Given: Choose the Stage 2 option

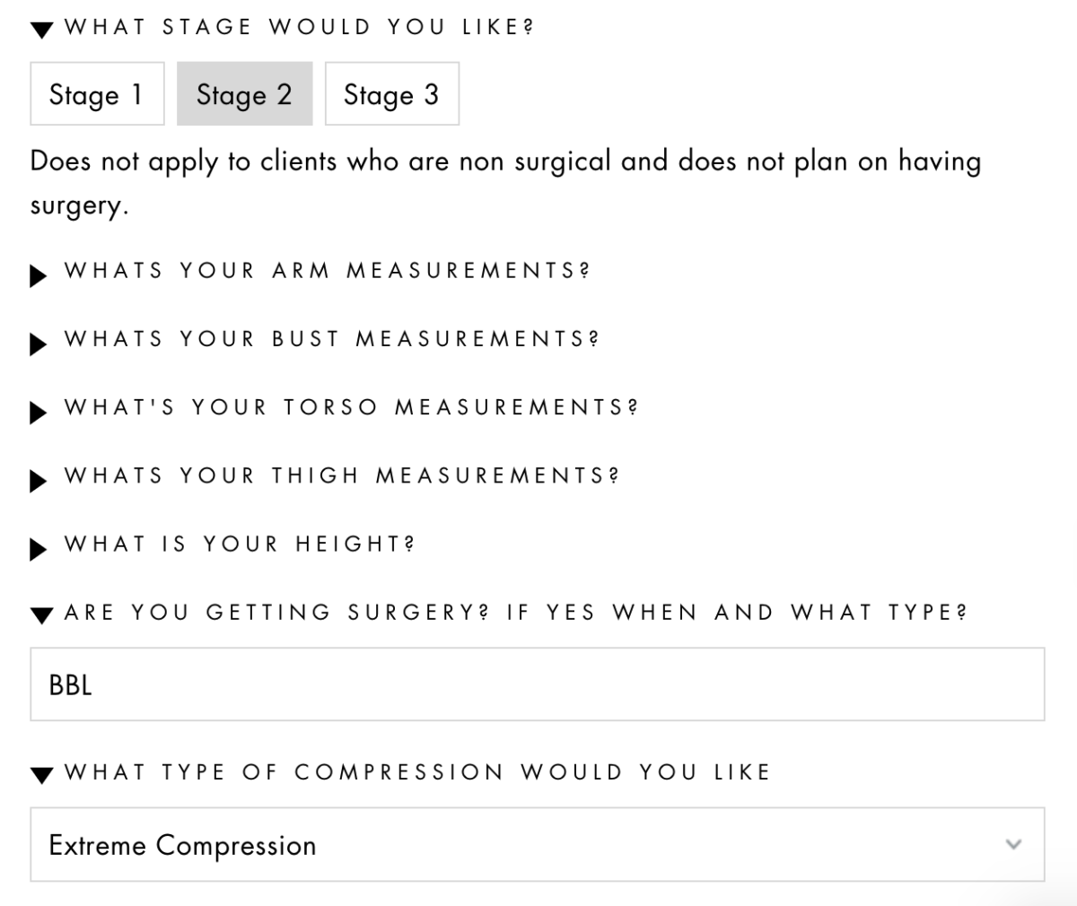Looking at the screenshot, I should 244,94.
